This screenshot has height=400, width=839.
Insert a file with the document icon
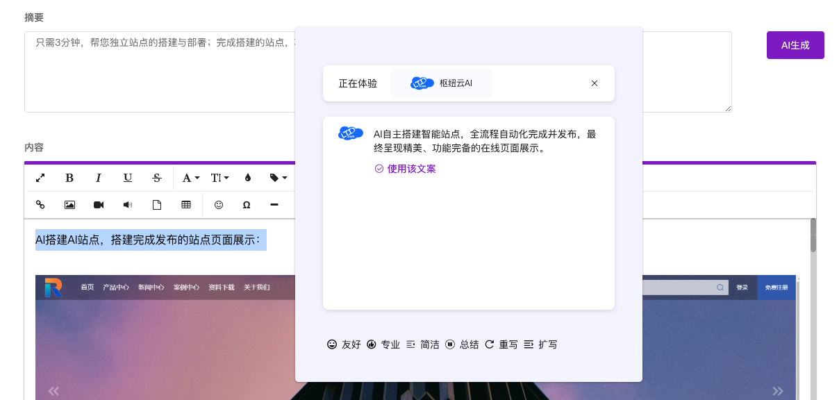(157, 205)
